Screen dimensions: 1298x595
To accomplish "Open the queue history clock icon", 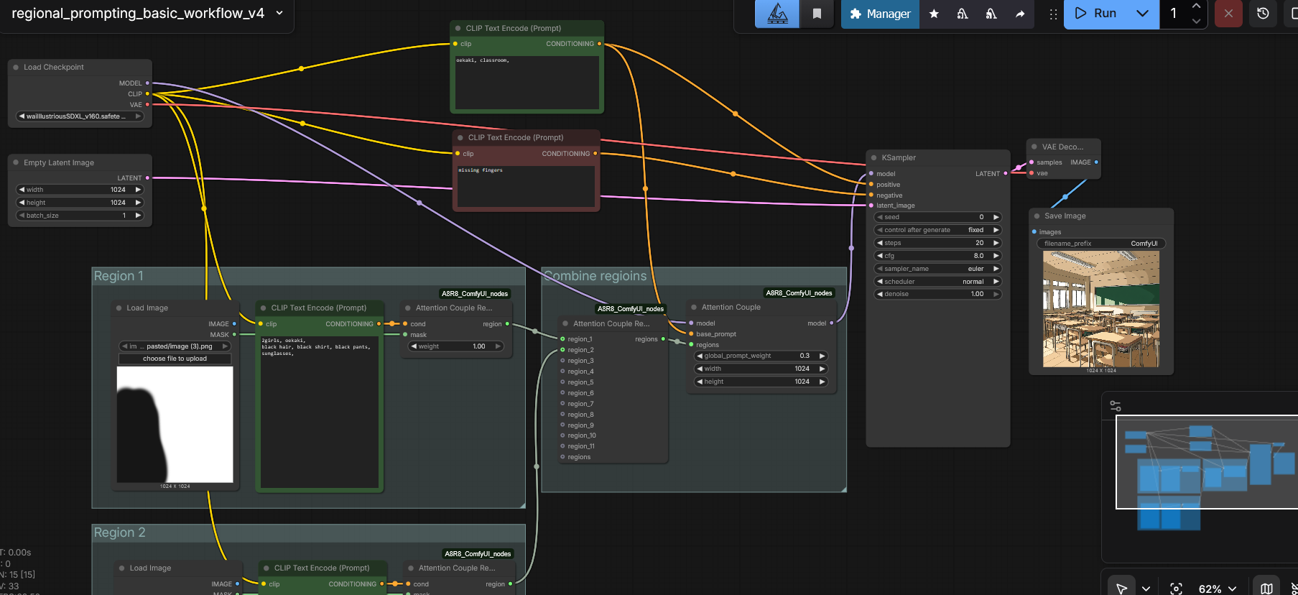I will click(1263, 14).
